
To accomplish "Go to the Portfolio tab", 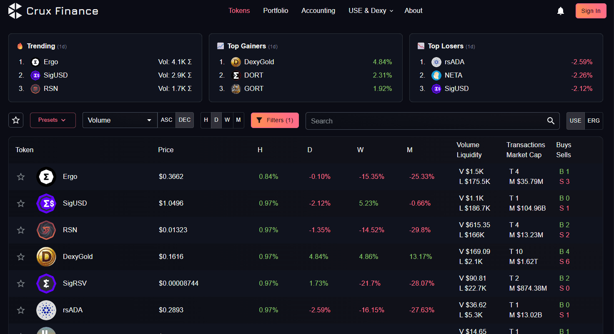I will [x=276, y=10].
